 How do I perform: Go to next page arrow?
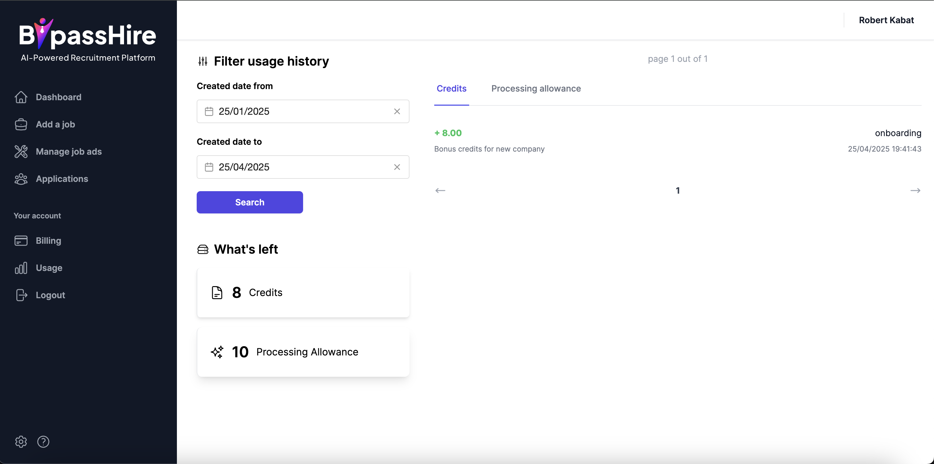915,191
